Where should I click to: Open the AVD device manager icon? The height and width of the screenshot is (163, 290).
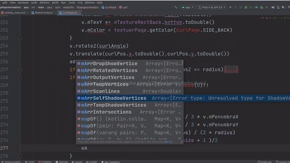point(278,7)
